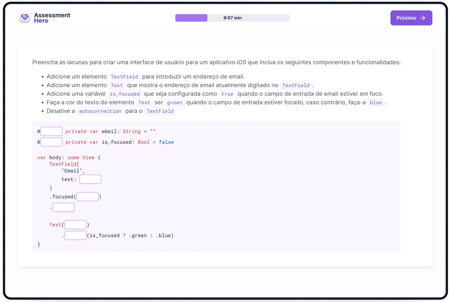Click 'TextField' tag in the first bullet
The height and width of the screenshot is (302, 450).
(124, 77)
